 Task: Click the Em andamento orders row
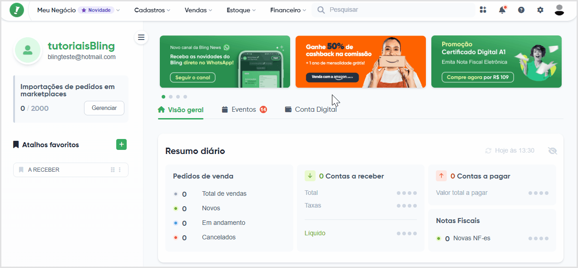(x=210, y=223)
